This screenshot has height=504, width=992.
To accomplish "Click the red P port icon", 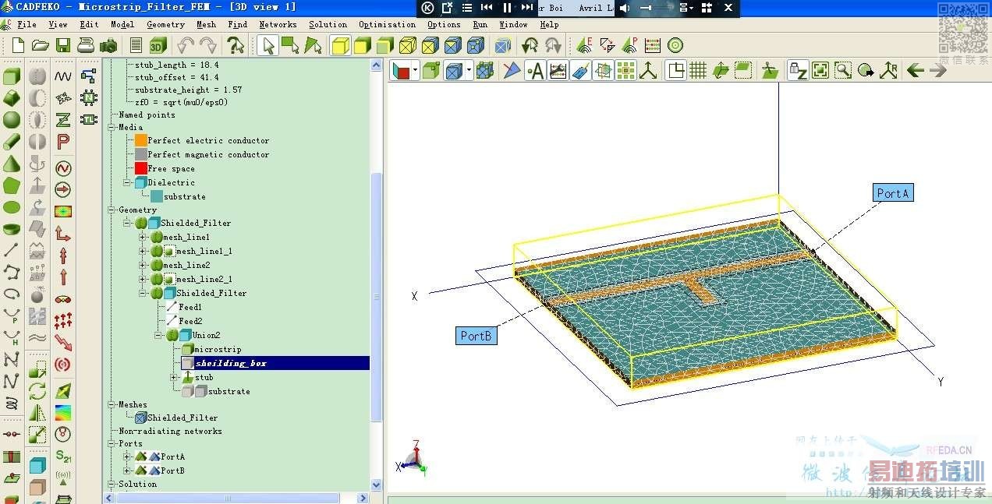I will pyautogui.click(x=63, y=142).
